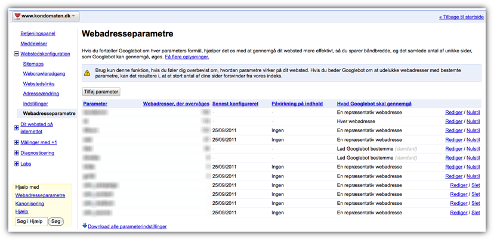The width and height of the screenshot is (494, 240).
Task: Click Slet in the last parameter row
Action: (476, 213)
